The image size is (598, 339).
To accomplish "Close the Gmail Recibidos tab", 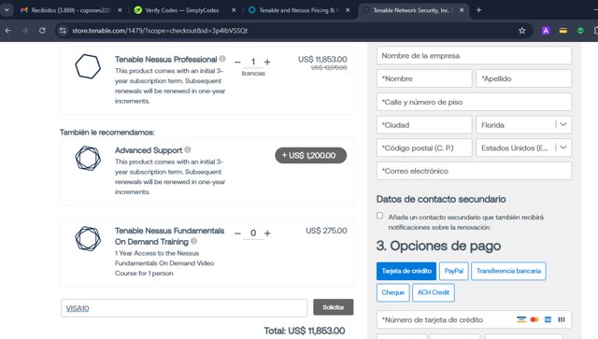I will click(120, 10).
